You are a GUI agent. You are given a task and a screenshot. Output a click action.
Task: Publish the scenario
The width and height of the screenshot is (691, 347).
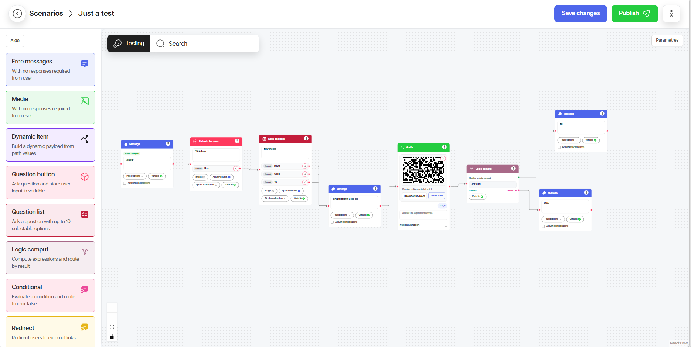(x=634, y=14)
